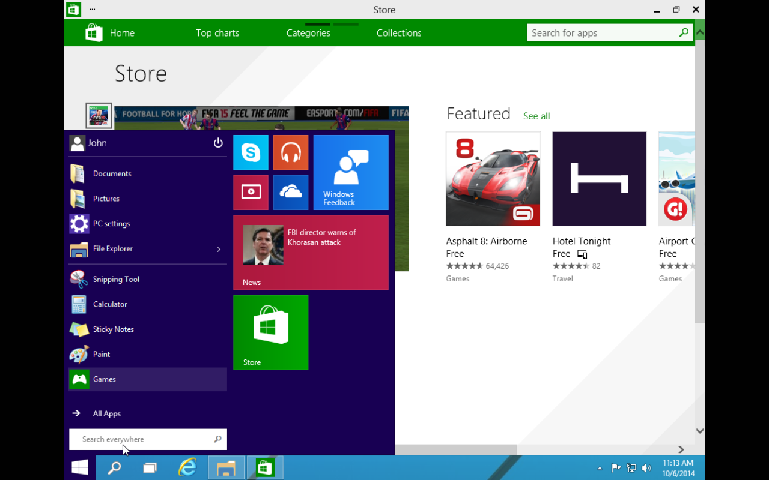Open Task View on the taskbar
Viewport: 769px width, 480px height.
point(150,467)
